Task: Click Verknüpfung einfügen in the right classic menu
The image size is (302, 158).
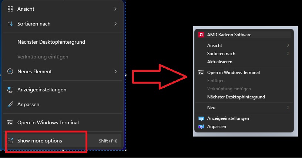Action: tap(244, 89)
